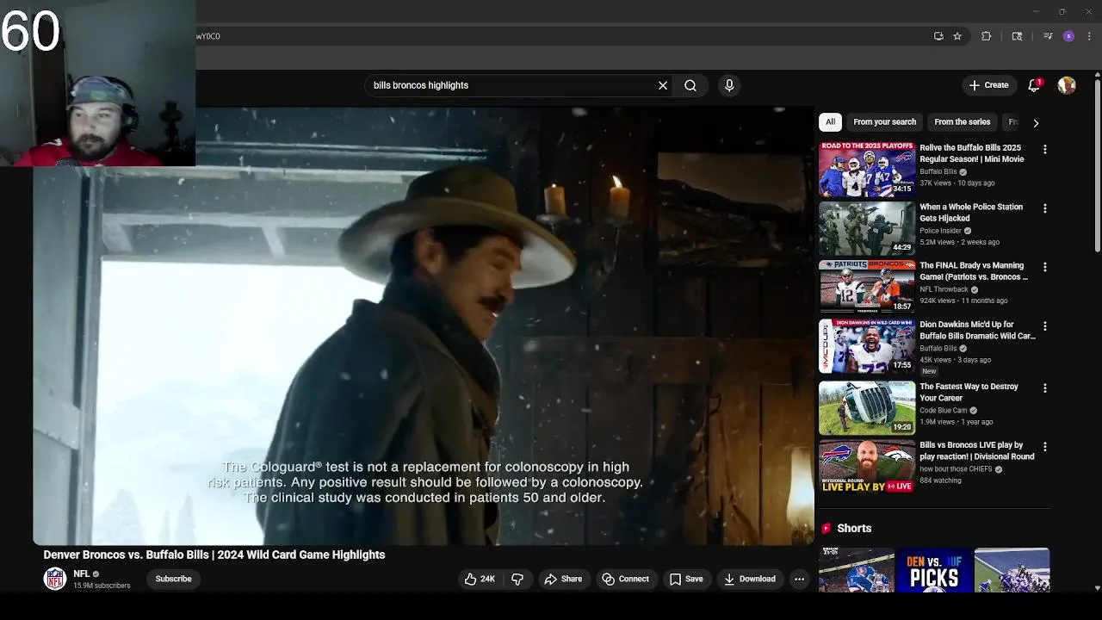Image resolution: width=1102 pixels, height=620 pixels.
Task: Click the Create button
Action: tap(988, 85)
